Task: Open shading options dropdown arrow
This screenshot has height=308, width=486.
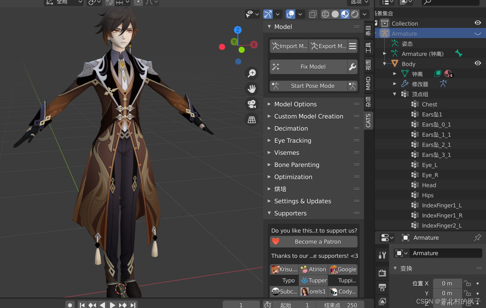Action: [x=364, y=14]
